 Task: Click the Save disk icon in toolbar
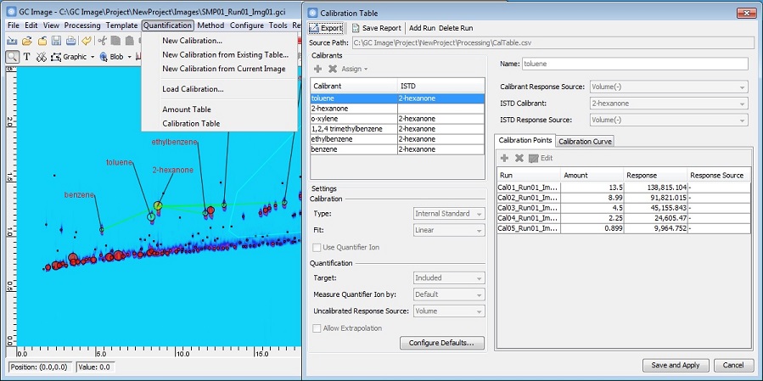click(x=56, y=41)
